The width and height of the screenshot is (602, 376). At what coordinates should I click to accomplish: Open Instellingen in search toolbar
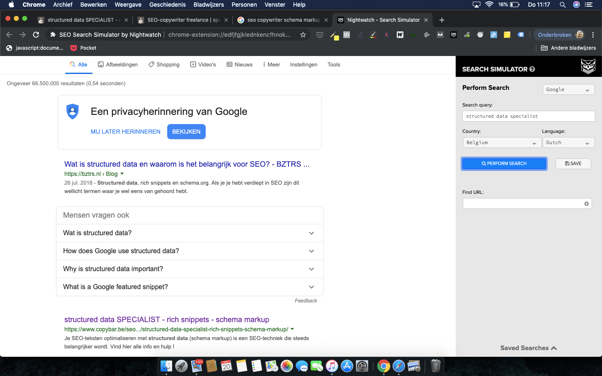[304, 65]
